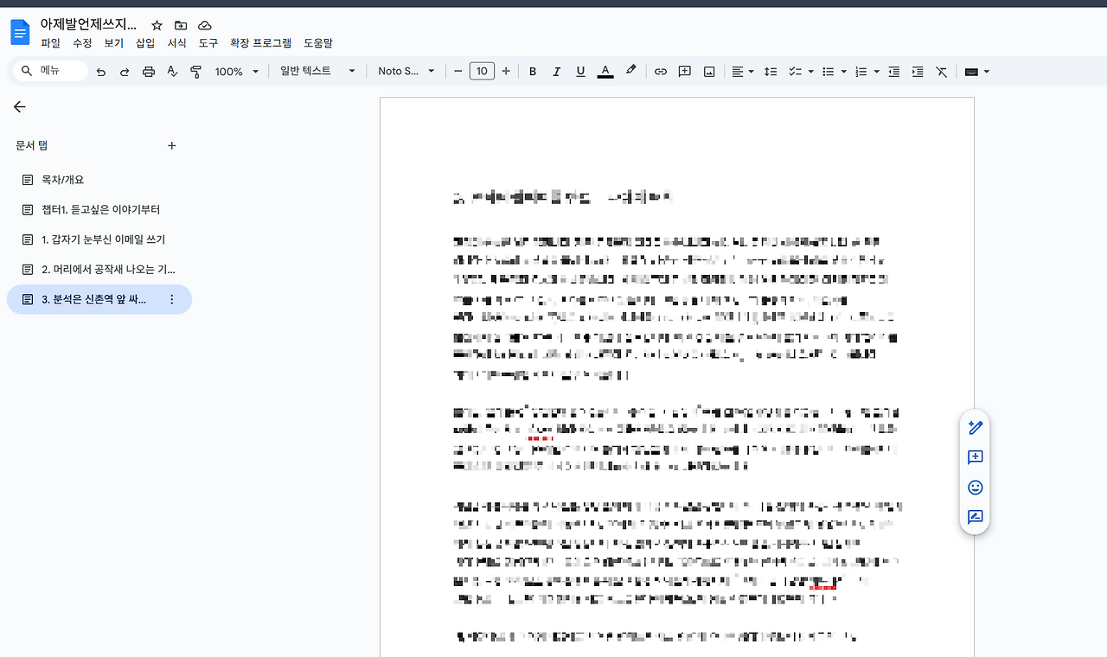The image size is (1107, 657).
Task: Expand the bulleted list options arrow
Action: (x=843, y=72)
